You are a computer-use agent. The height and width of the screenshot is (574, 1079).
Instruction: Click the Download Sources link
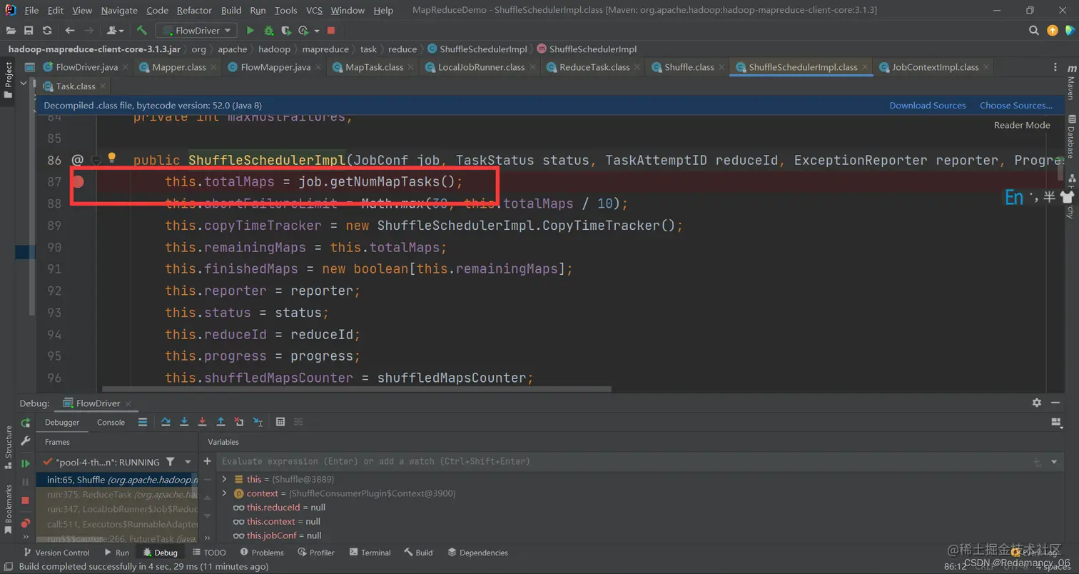(927, 105)
